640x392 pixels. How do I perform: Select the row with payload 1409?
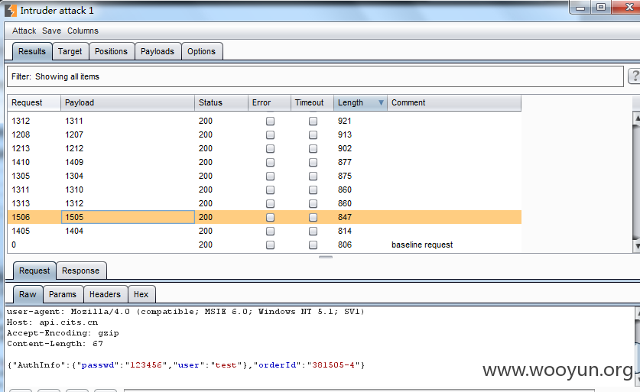click(x=265, y=162)
